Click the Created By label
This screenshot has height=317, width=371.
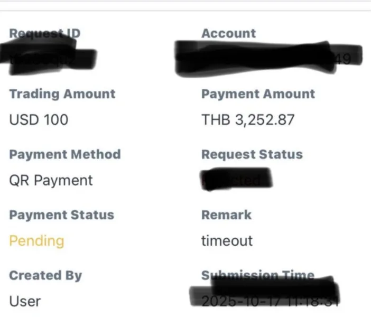coord(45,275)
